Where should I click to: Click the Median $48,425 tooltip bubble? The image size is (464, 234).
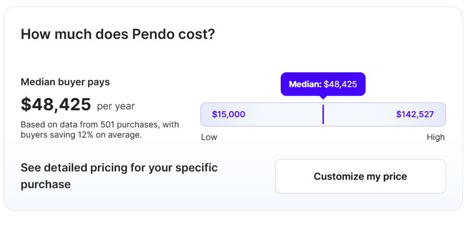(x=323, y=84)
